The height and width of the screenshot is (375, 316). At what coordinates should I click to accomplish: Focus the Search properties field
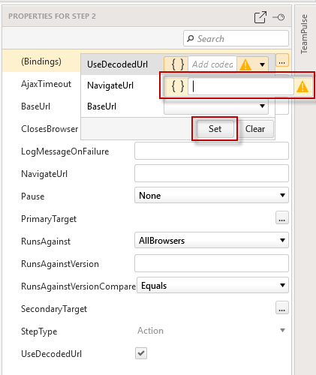(x=236, y=38)
